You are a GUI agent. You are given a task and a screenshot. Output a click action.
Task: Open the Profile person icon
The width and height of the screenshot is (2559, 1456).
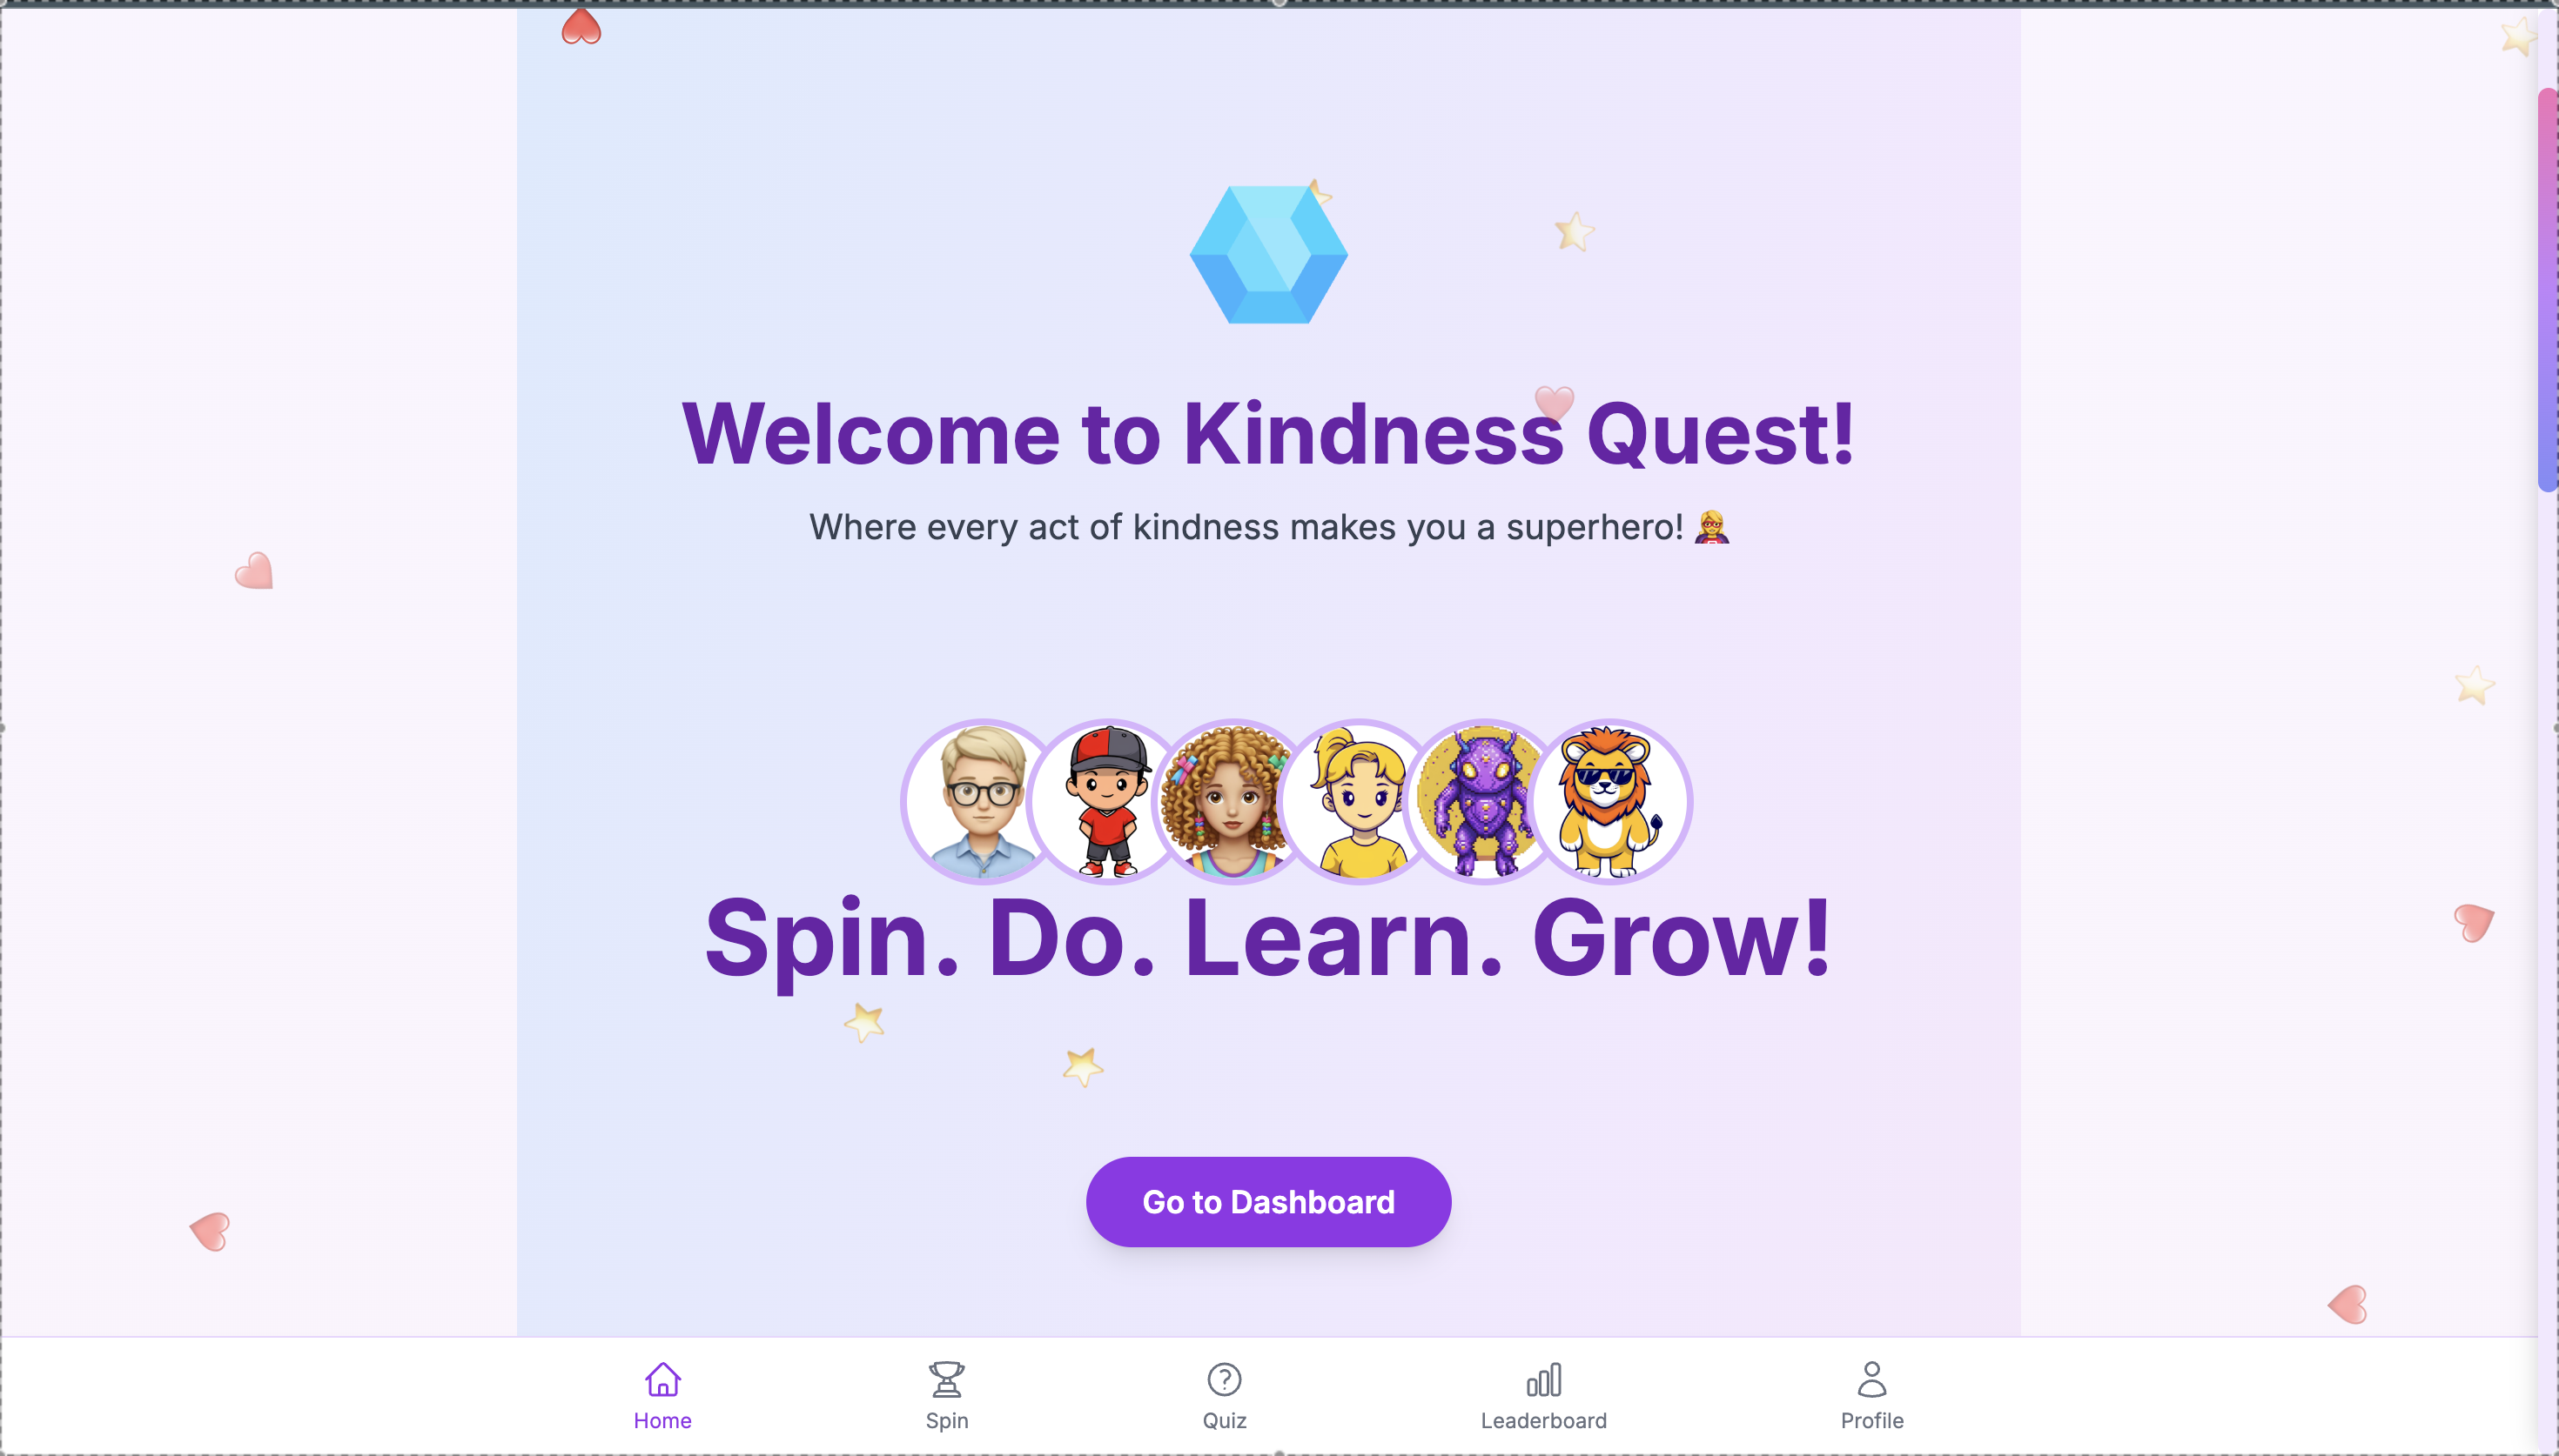(x=1871, y=1379)
